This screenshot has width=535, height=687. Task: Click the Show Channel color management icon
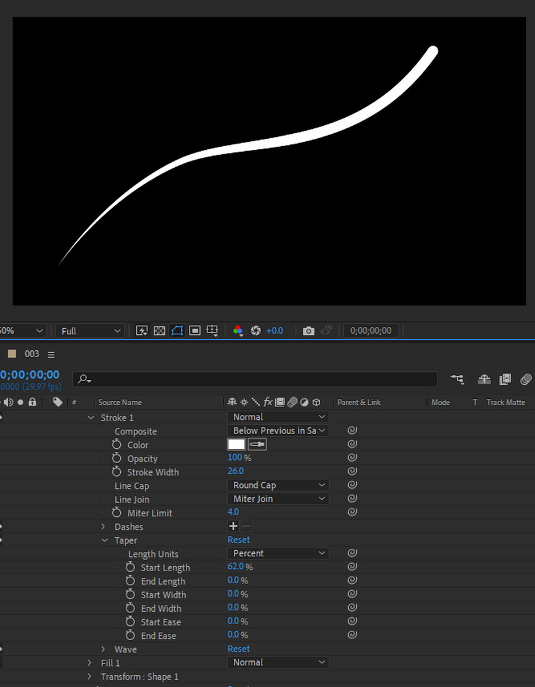(238, 331)
